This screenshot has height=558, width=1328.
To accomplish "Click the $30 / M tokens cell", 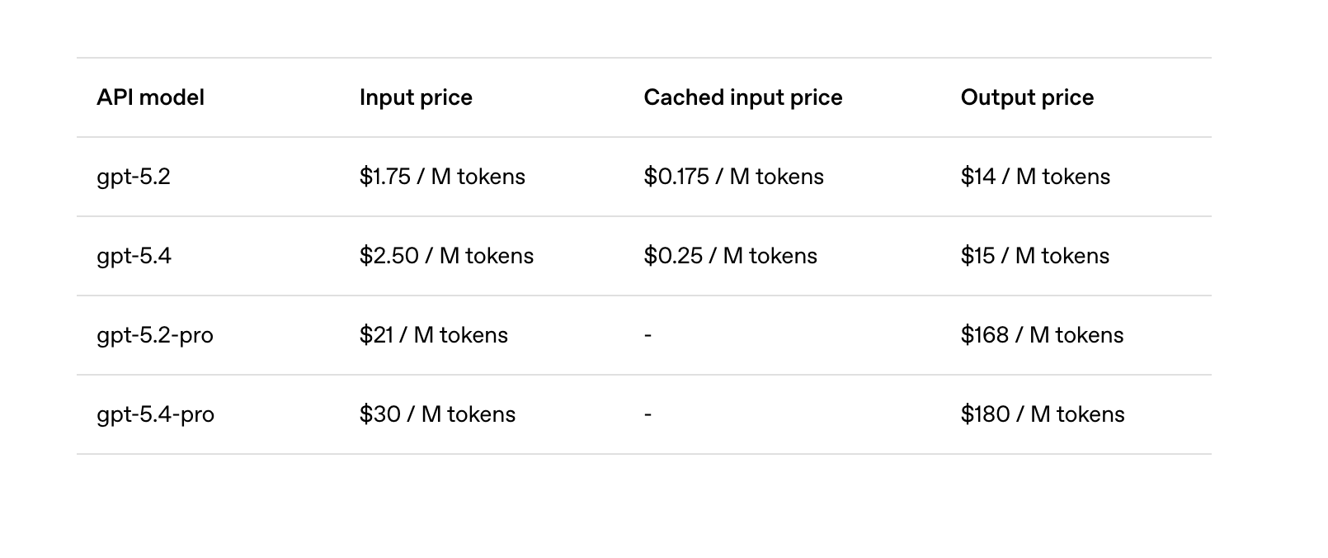I will 437,414.
